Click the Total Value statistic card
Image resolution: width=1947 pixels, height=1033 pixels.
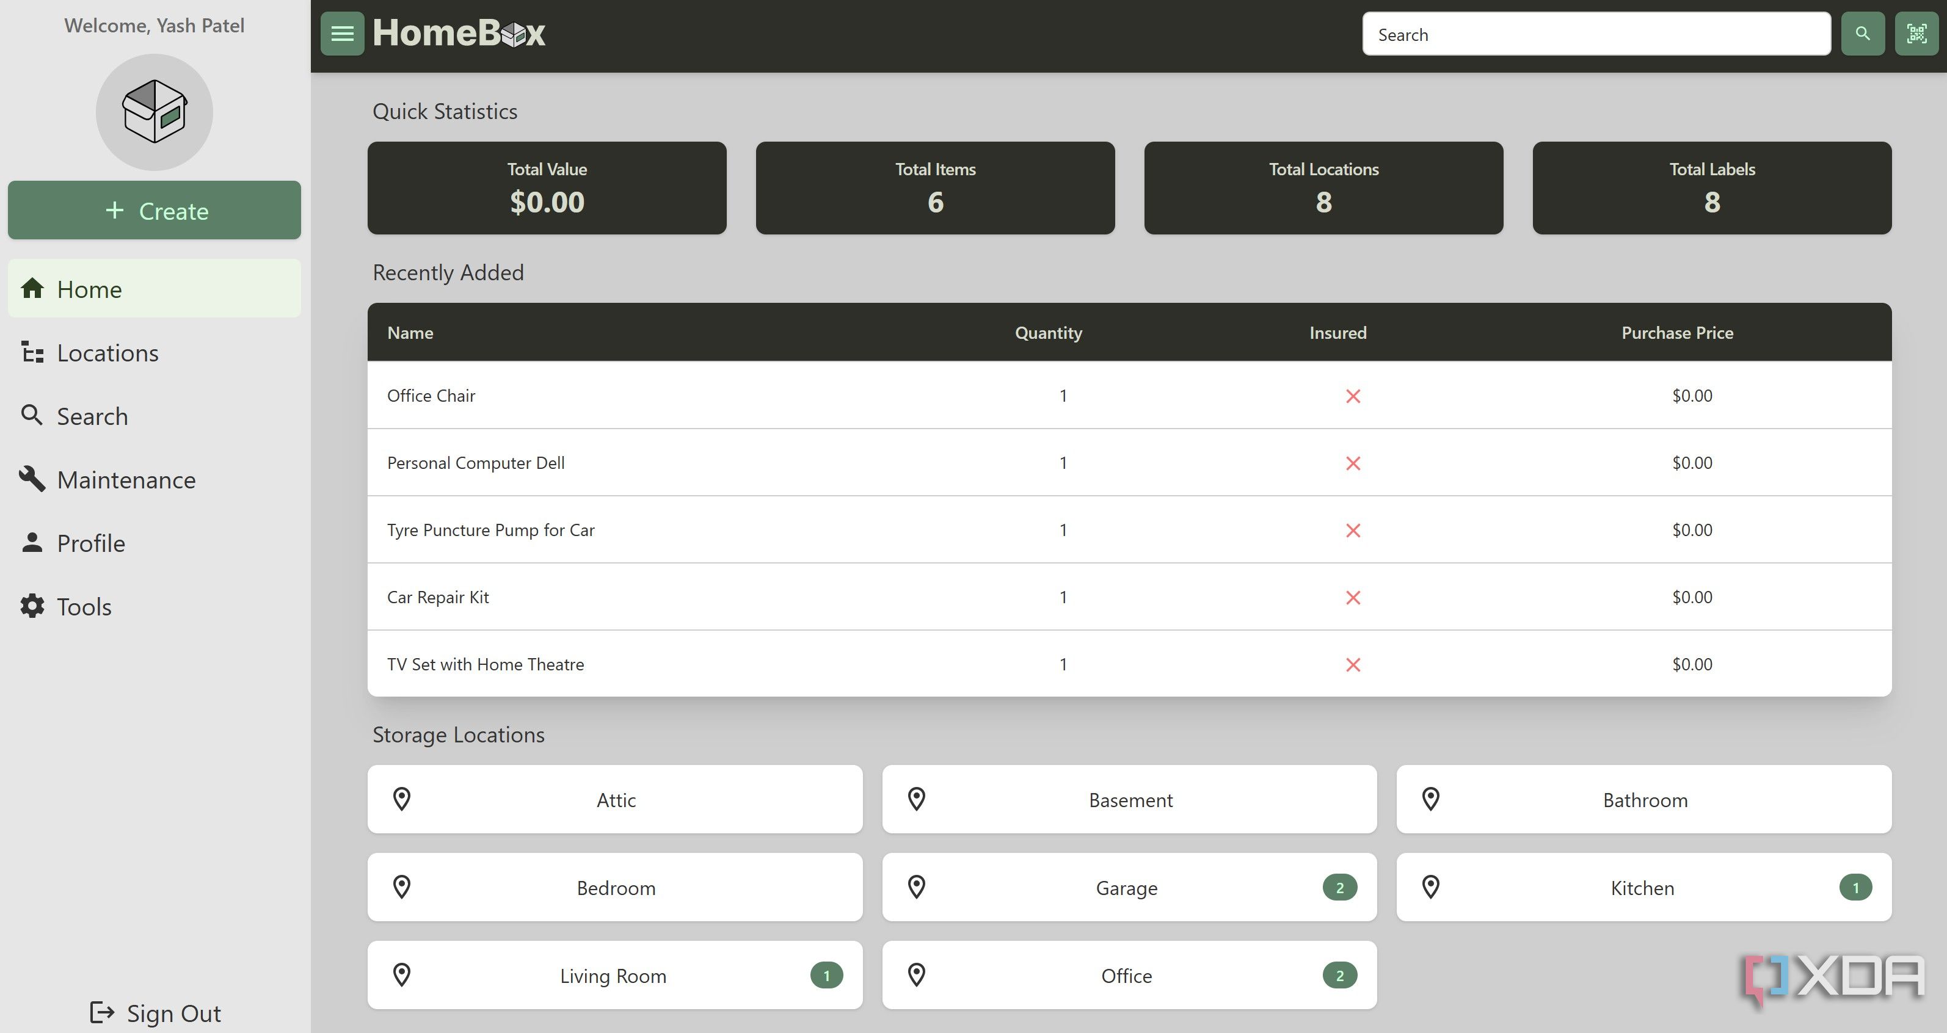click(547, 187)
